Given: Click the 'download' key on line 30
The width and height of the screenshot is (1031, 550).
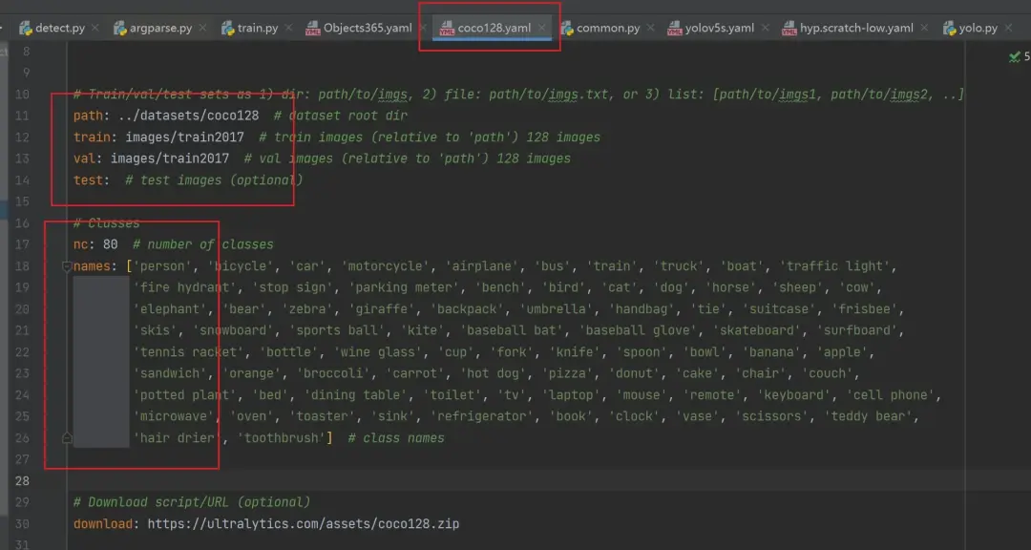Looking at the screenshot, I should pyautogui.click(x=103, y=524).
